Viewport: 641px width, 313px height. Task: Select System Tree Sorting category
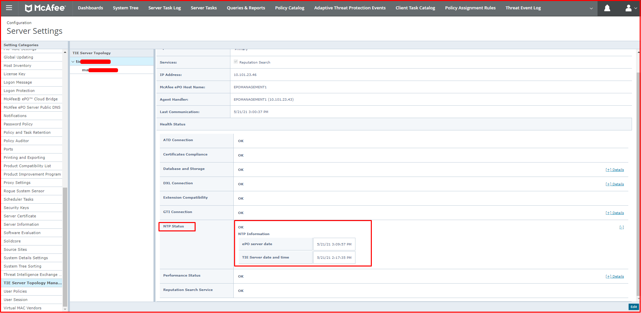click(x=31, y=266)
